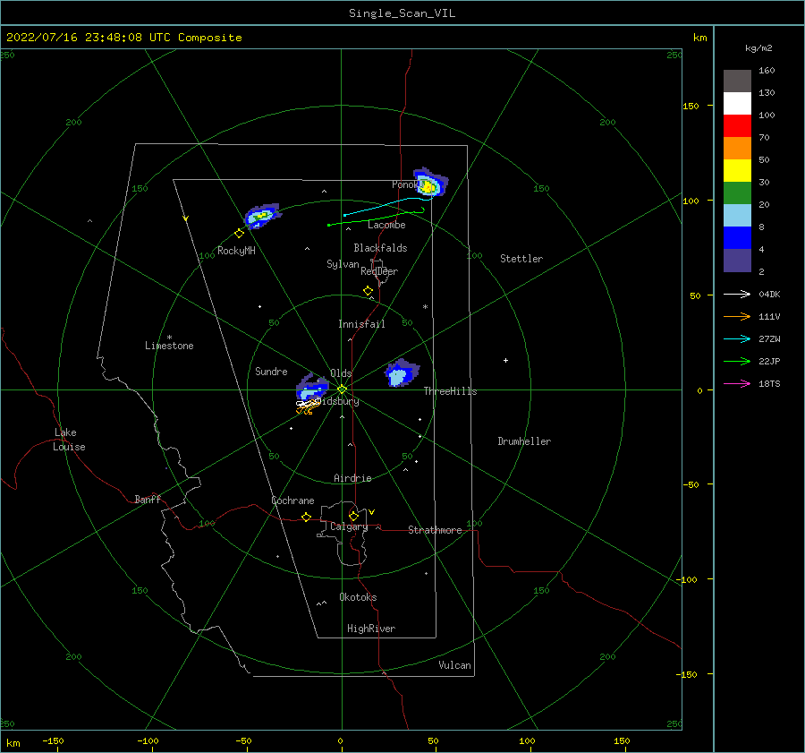Click the Single_Scan_VIL title

(402, 13)
